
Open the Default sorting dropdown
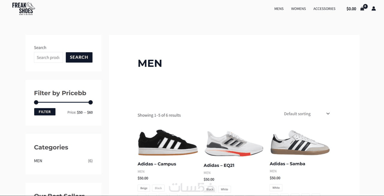pos(307,114)
